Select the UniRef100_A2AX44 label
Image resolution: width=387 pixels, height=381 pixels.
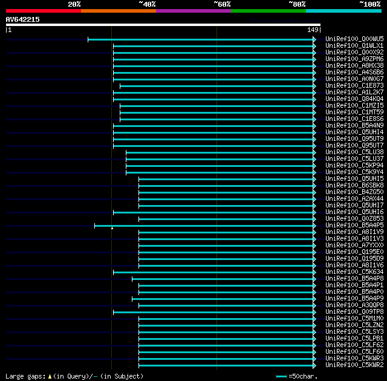coord(354,199)
